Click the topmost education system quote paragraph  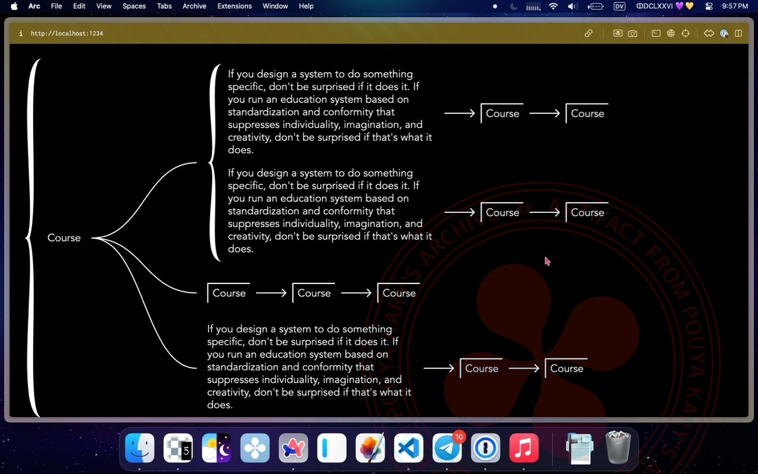pos(330,112)
